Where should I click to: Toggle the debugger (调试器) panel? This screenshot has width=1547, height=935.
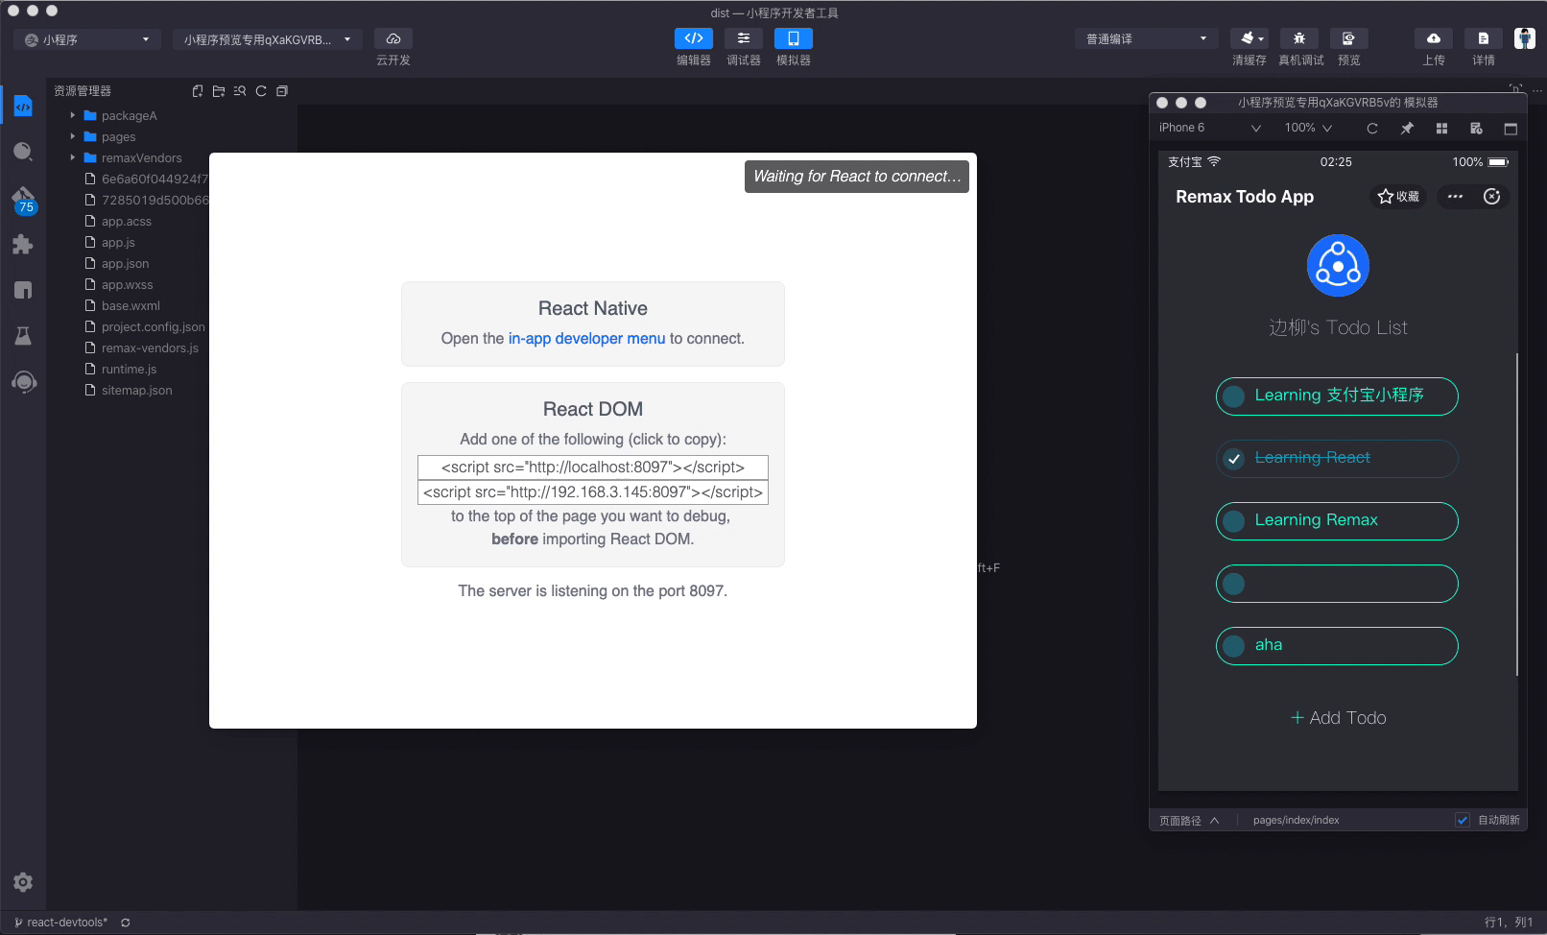coord(744,38)
